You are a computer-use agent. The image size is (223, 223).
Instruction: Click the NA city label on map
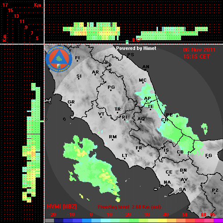(x=167, y=182)
